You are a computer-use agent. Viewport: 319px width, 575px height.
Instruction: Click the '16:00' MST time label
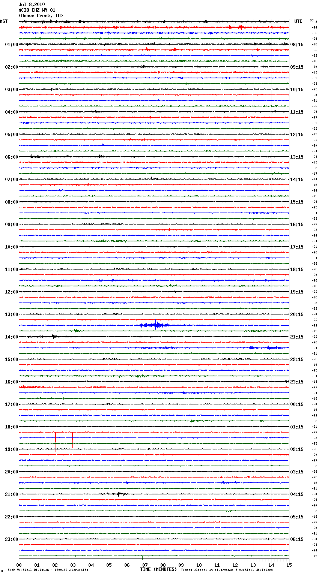point(12,382)
